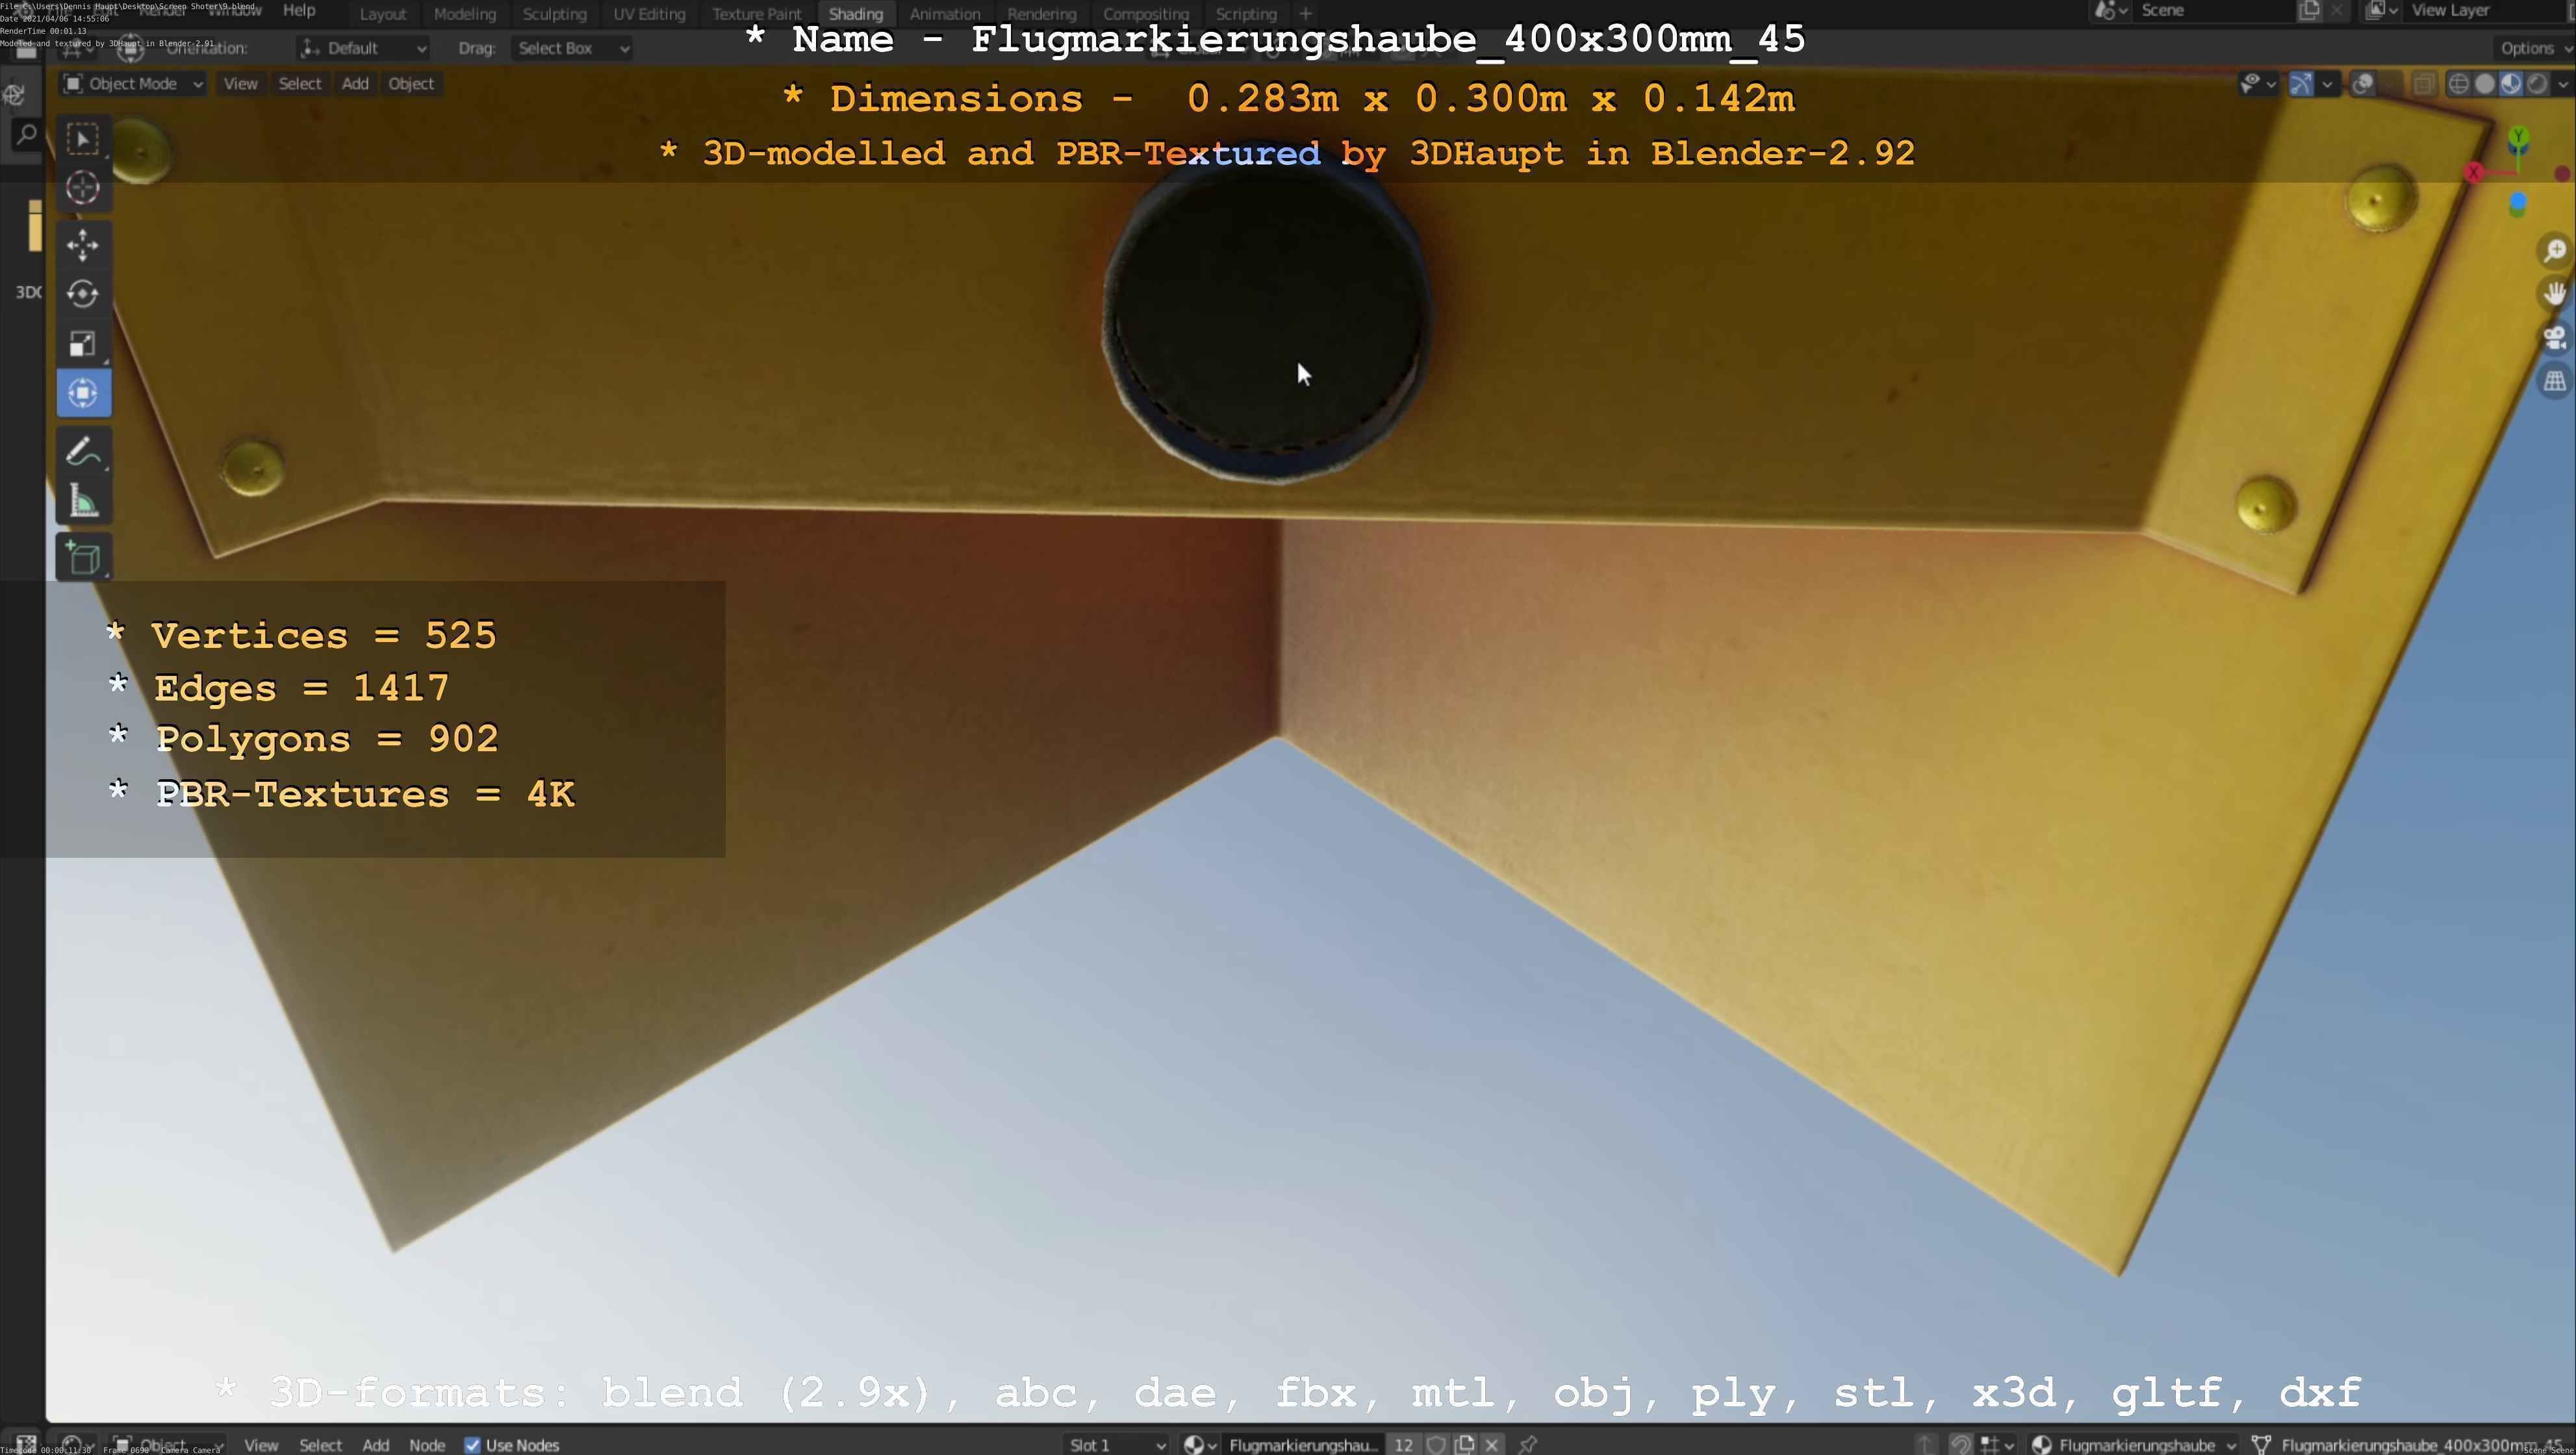Screen dimensions: 2576x1455
Task: Switch to the UV Editing workspace tab
Action: coord(649,14)
